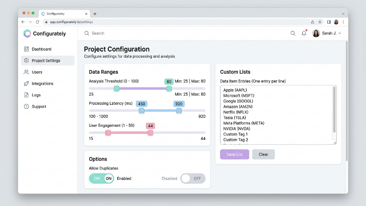This screenshot has width=366, height=206.
Task: Click the Microsoft (MSFT) entry line
Action: tap(239, 96)
